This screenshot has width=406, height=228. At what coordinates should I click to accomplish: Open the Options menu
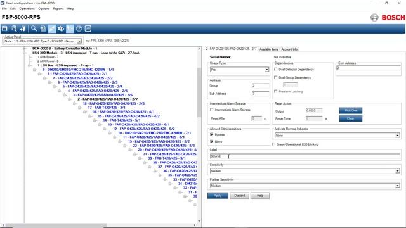(x=44, y=8)
